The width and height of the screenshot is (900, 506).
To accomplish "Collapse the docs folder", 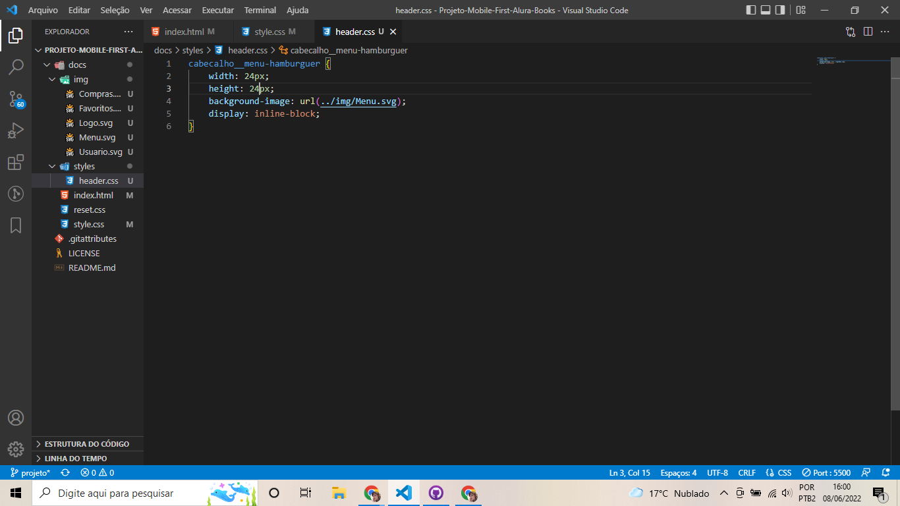I will [x=88, y=65].
